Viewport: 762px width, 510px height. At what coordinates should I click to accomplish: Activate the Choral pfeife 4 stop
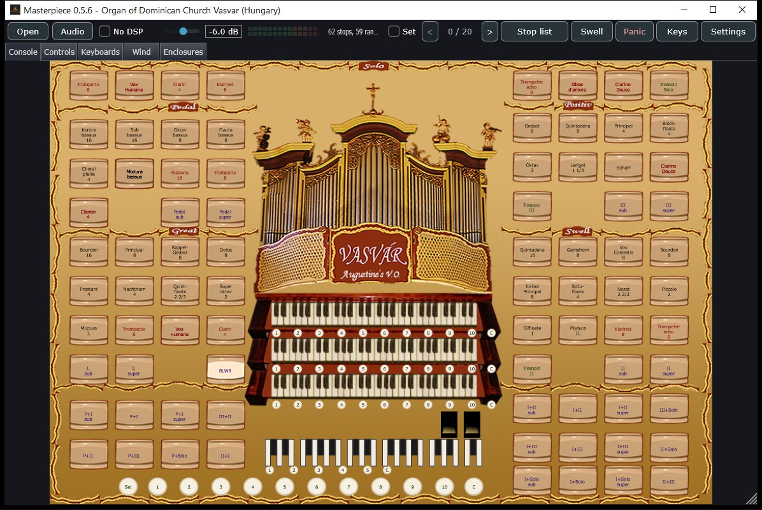pyautogui.click(x=89, y=174)
